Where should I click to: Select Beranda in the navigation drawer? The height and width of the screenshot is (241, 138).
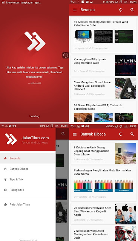point(28,158)
